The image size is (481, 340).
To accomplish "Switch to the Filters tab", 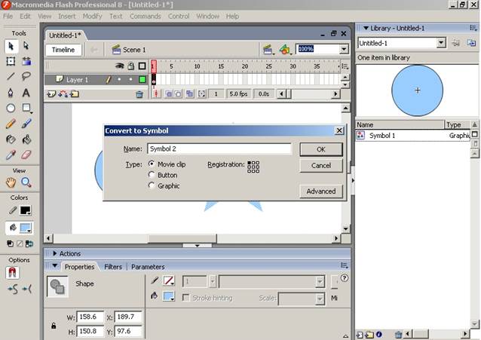I will tap(113, 267).
